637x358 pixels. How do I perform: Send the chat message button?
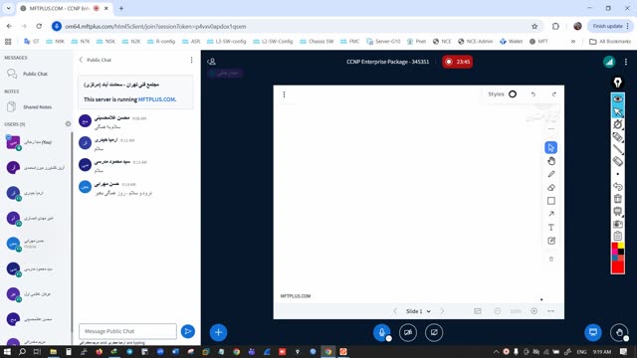pyautogui.click(x=188, y=331)
